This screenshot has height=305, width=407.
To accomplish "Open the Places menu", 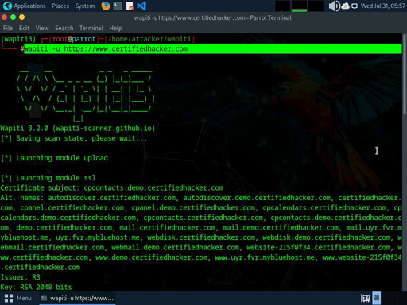I will point(60,6).
